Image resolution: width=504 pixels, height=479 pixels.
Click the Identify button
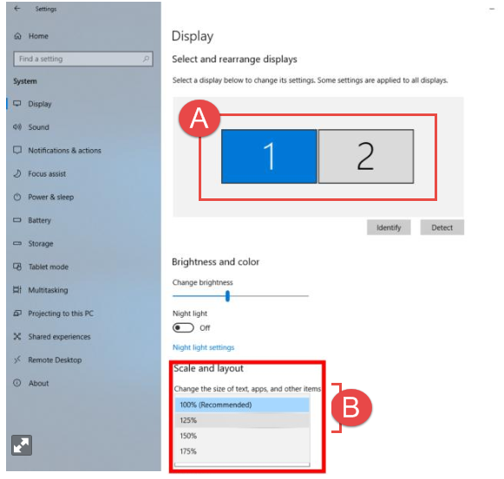point(389,227)
